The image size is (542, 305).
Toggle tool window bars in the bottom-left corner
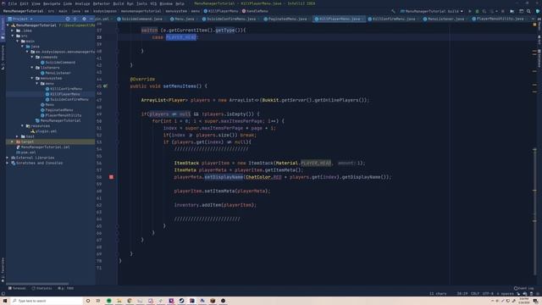point(3,294)
